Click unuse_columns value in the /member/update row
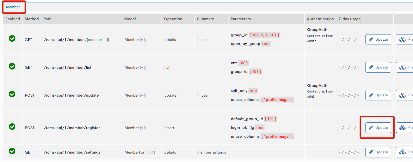This screenshot has width=413, height=162. click(277, 100)
